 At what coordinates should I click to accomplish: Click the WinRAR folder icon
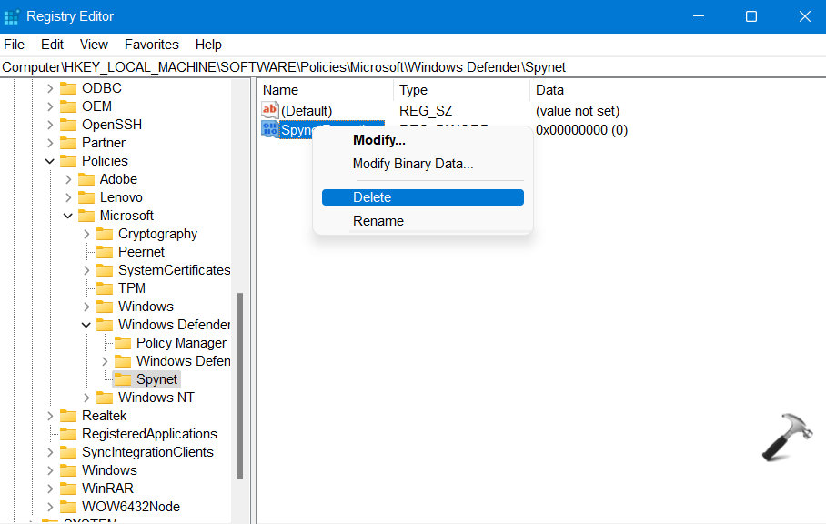(x=67, y=489)
